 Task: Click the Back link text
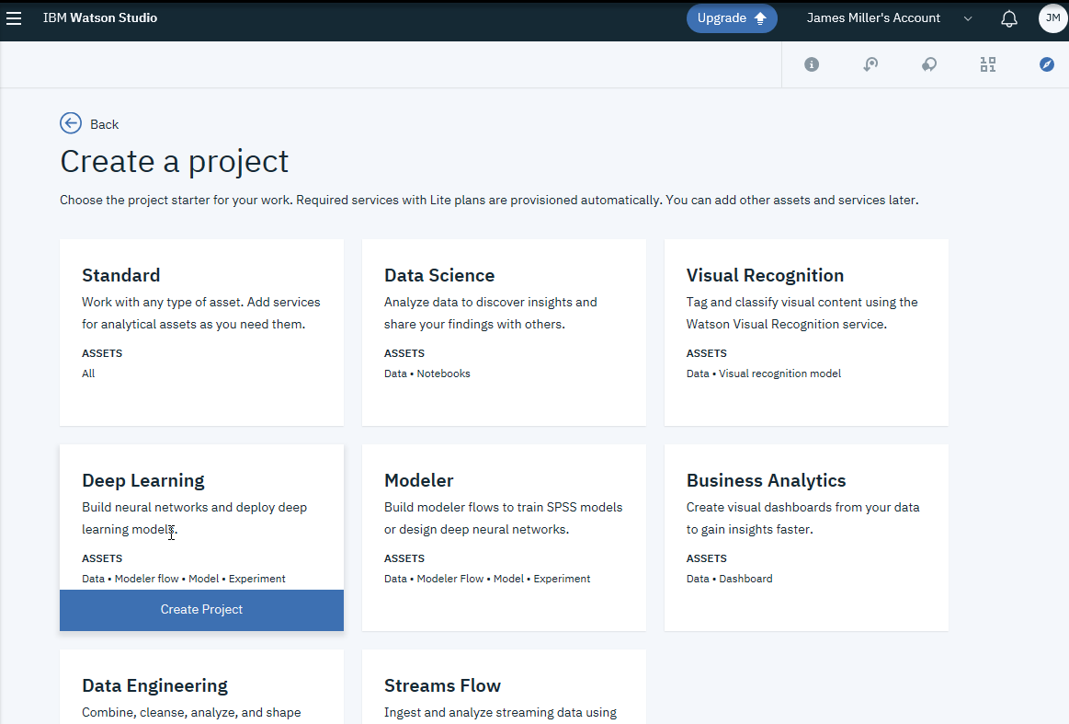[104, 124]
